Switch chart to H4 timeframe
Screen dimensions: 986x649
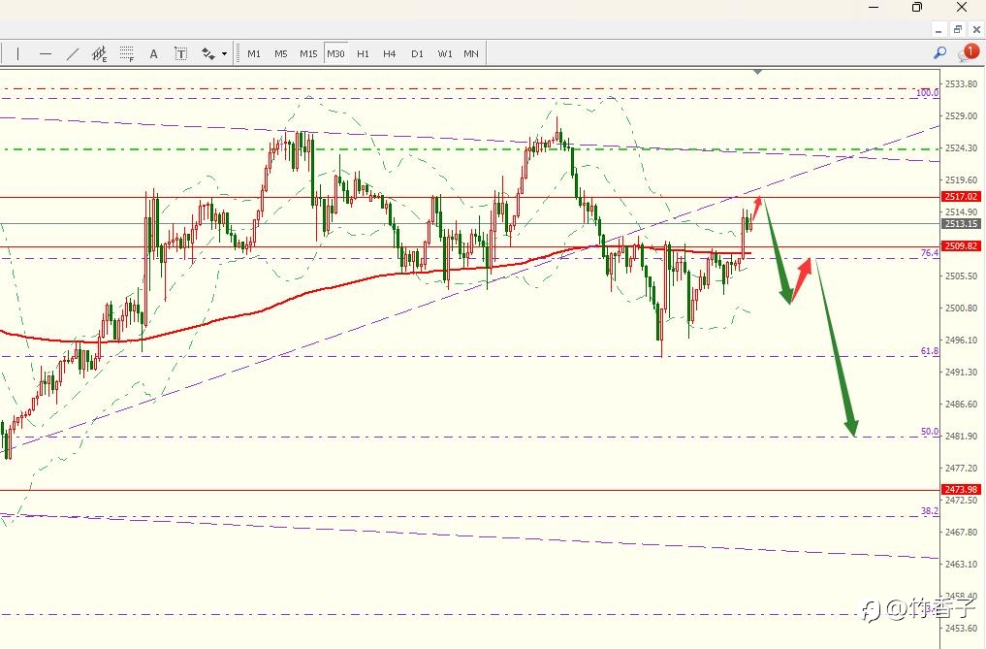point(389,54)
